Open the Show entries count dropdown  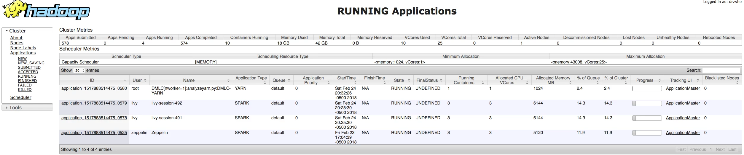click(79, 71)
